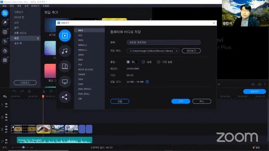The height and width of the screenshot is (151, 269).
Task: Open the 편집 (Edit) menu
Action: (x=12, y=6)
